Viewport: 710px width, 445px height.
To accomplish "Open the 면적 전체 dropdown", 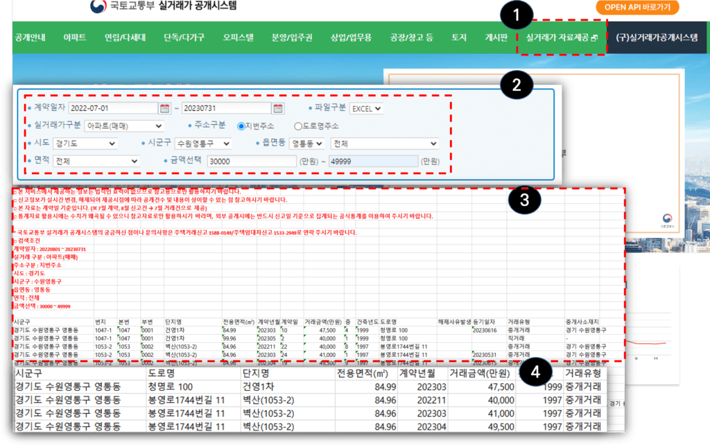I will click(x=96, y=161).
